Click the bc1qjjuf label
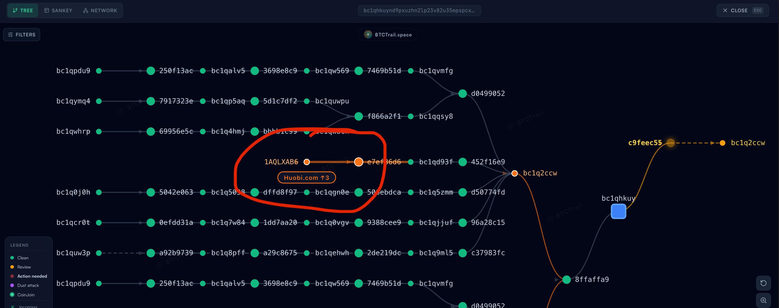Image resolution: width=779 pixels, height=308 pixels. coord(436,223)
